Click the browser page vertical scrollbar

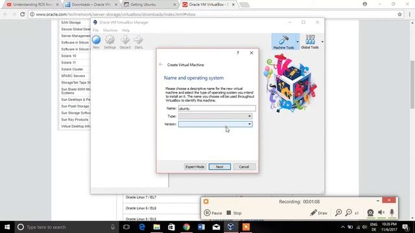tap(412, 85)
